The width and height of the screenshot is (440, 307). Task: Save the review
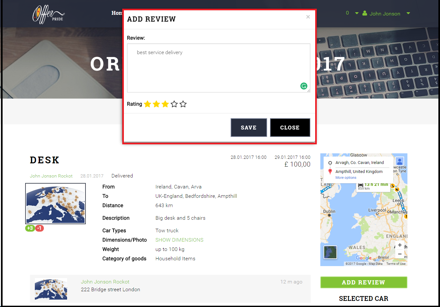(249, 128)
